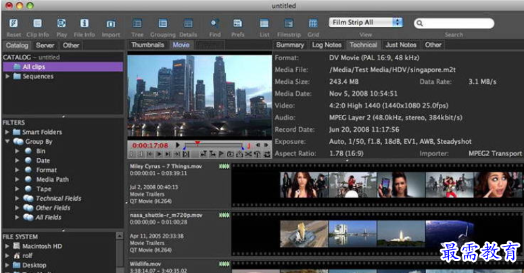Click the Play toolbar icon
Viewport: 524px width, 273px height.
click(x=62, y=24)
